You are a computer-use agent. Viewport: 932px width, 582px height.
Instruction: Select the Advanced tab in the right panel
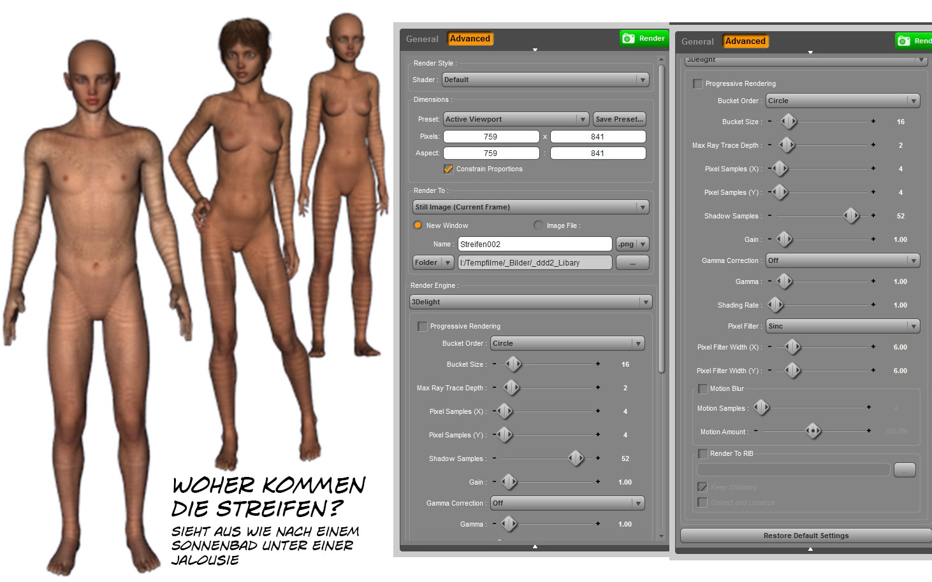click(x=745, y=41)
